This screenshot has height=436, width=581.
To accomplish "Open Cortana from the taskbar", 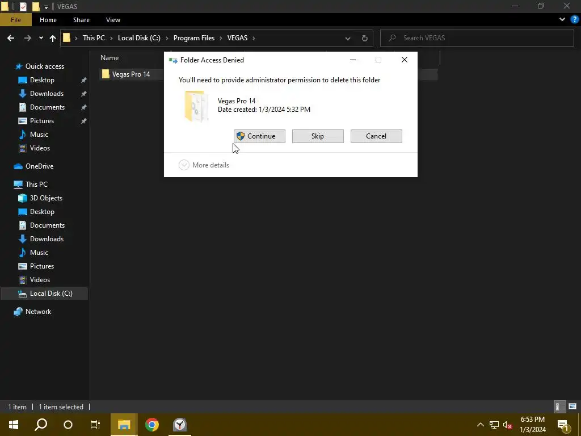I will 68,425.
